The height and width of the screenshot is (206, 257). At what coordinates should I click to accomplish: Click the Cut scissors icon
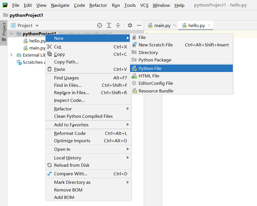[50, 47]
